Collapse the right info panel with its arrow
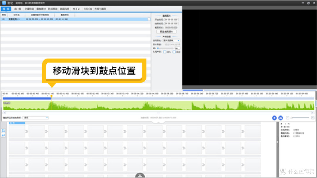Image resolution: width=317 pixels, height=178 pixels. click(x=277, y=142)
